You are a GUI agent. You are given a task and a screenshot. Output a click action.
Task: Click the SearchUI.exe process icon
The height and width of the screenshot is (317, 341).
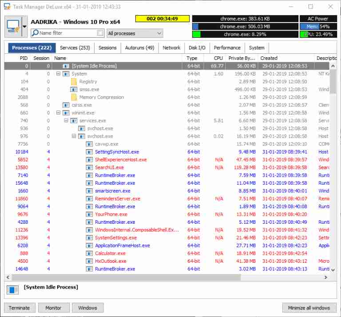89,167
